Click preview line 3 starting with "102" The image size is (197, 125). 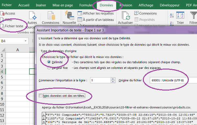(x=119, y=122)
